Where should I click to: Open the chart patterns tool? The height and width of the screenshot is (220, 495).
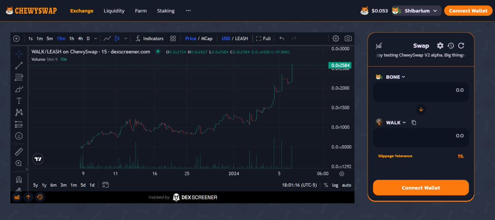tap(19, 112)
